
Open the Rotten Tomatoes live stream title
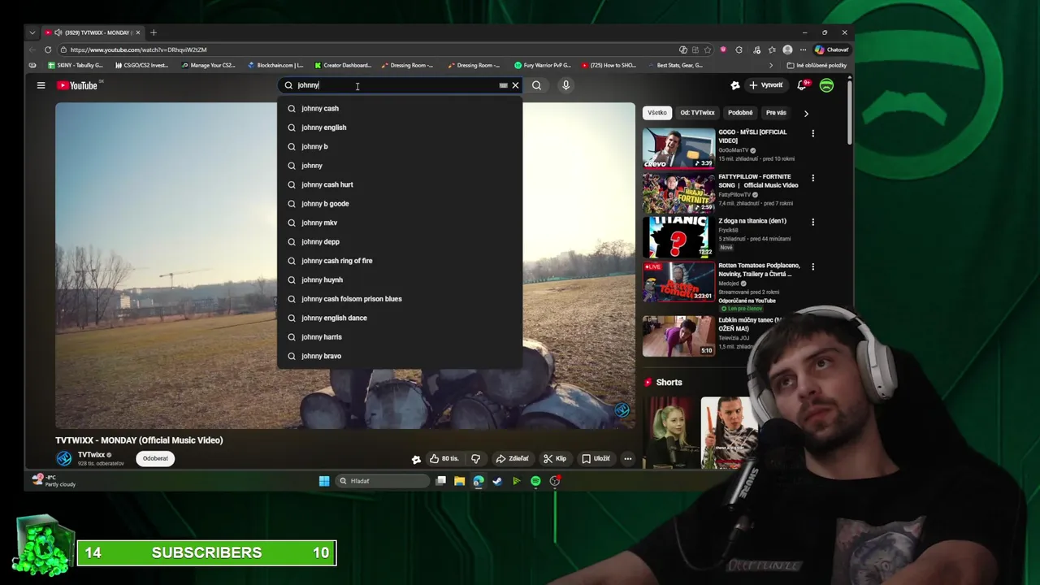coord(759,270)
